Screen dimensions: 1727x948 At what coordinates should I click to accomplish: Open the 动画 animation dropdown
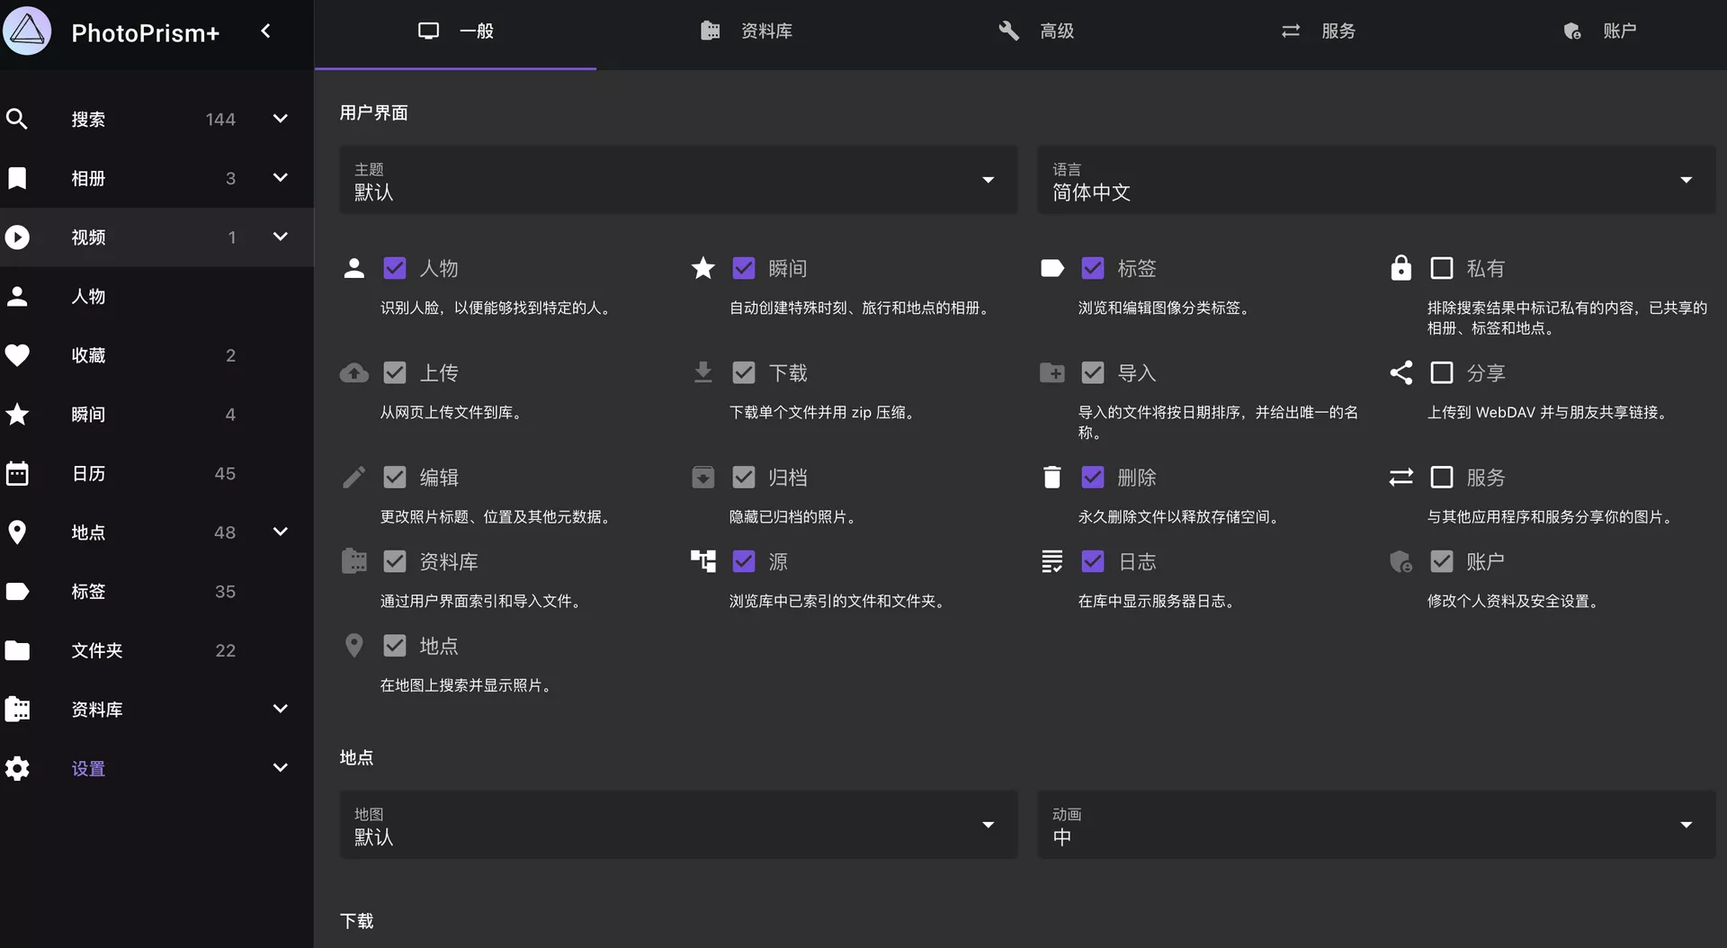coord(1376,825)
